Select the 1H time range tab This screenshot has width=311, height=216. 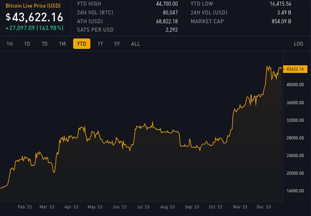point(10,44)
